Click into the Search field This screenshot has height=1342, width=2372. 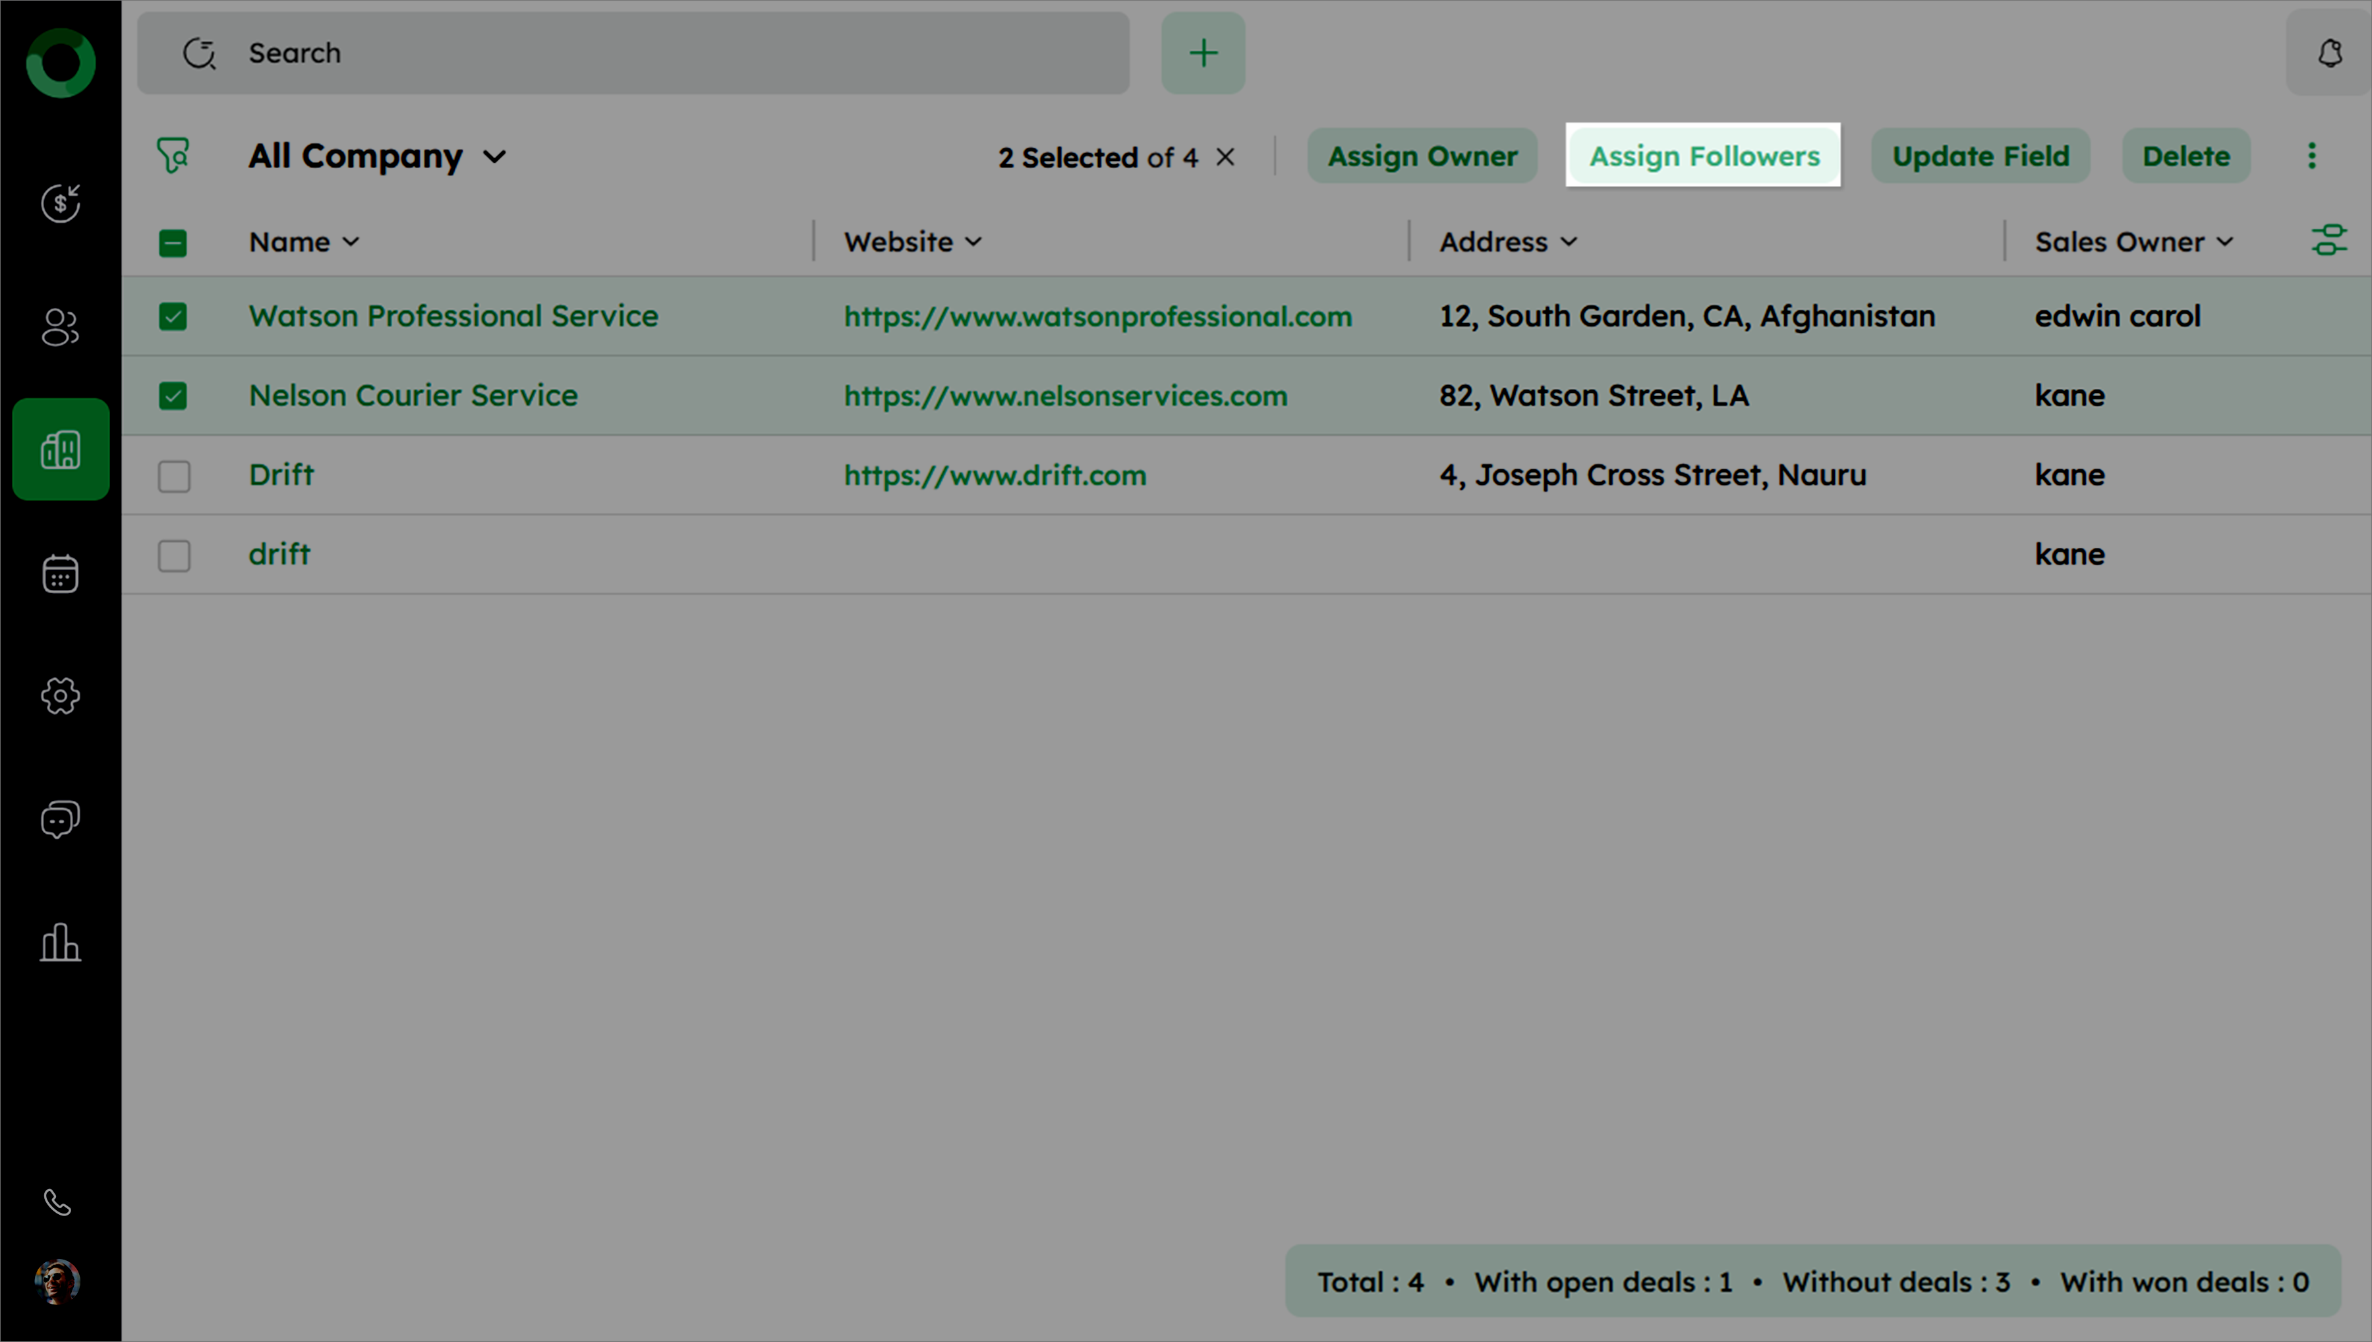pos(645,53)
